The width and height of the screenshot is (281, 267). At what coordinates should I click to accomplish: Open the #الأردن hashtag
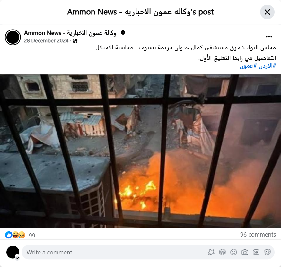pos(267,66)
